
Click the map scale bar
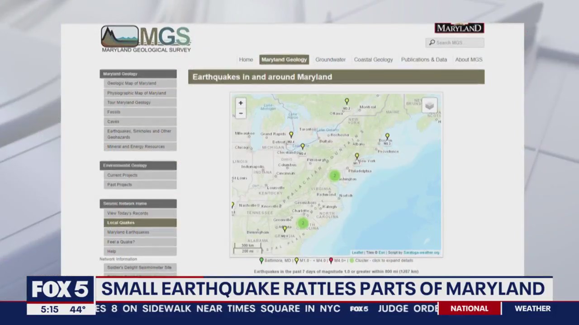[247, 248]
